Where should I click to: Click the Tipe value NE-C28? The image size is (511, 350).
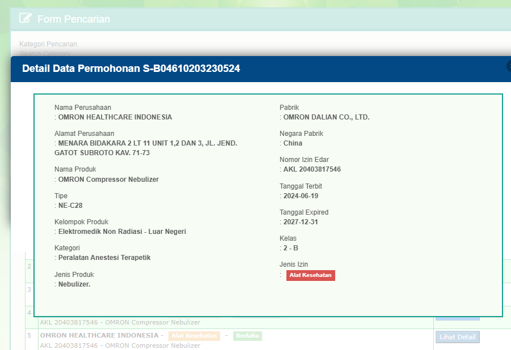[x=70, y=206]
